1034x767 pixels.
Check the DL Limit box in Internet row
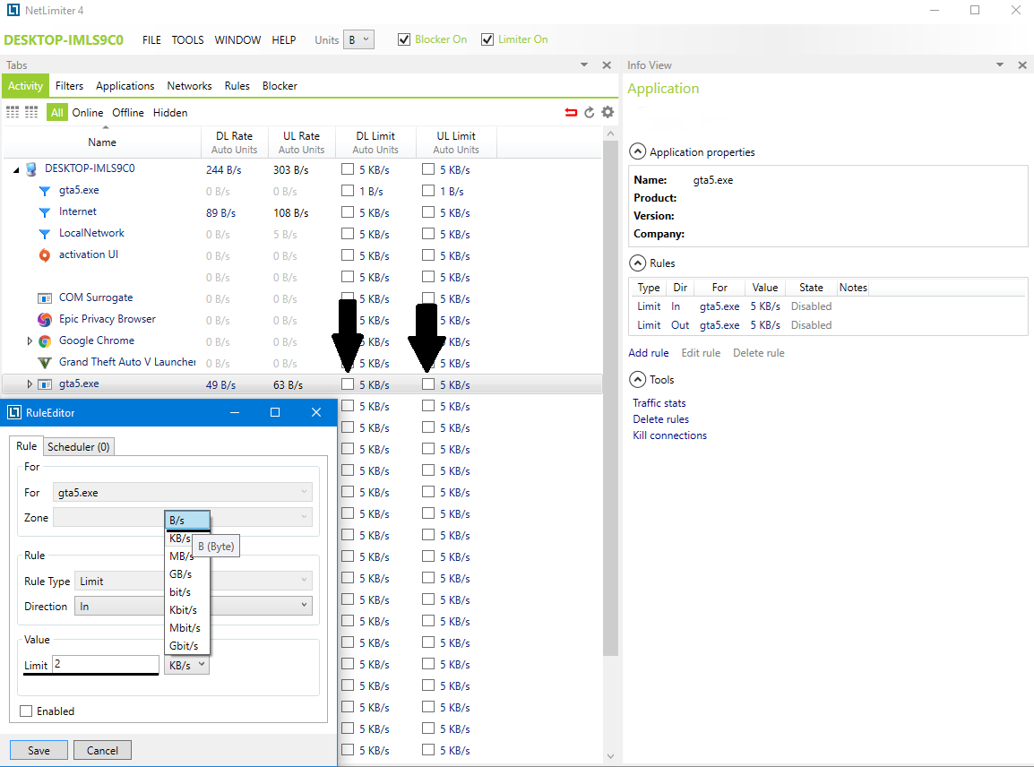tap(348, 212)
